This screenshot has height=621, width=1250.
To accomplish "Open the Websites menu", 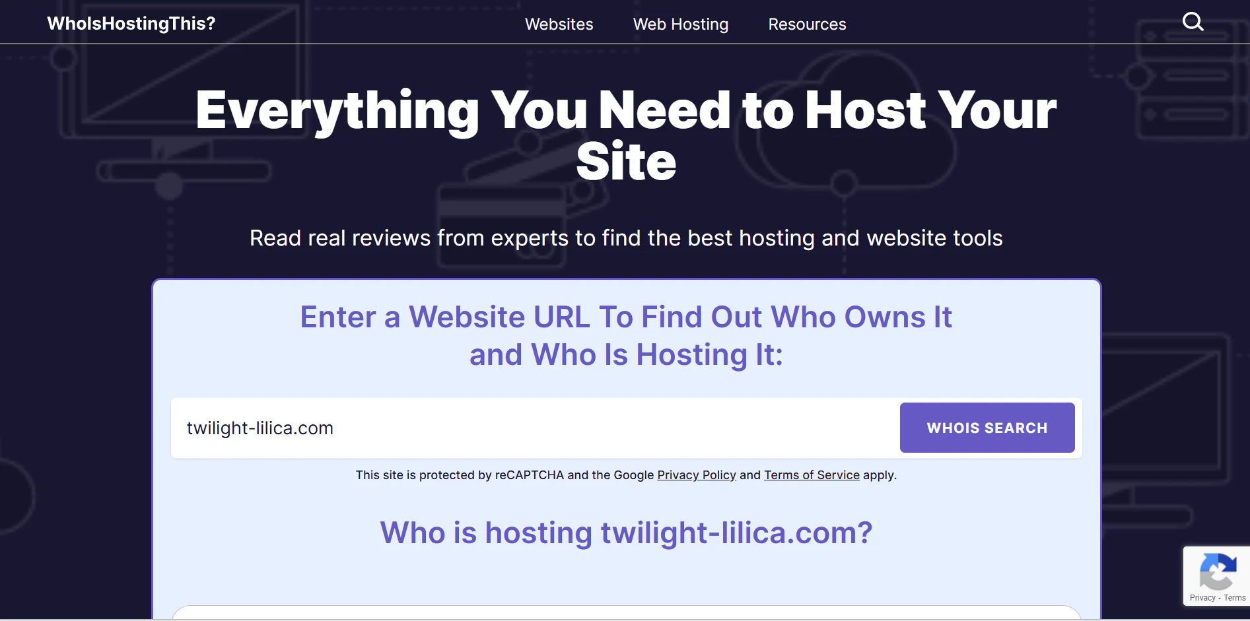I will [559, 24].
